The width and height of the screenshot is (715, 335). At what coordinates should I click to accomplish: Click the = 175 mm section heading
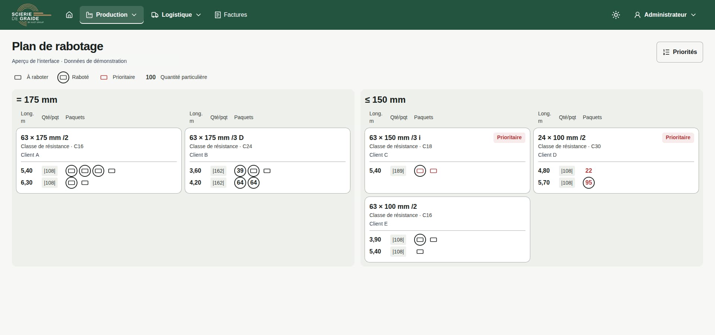tap(37, 100)
